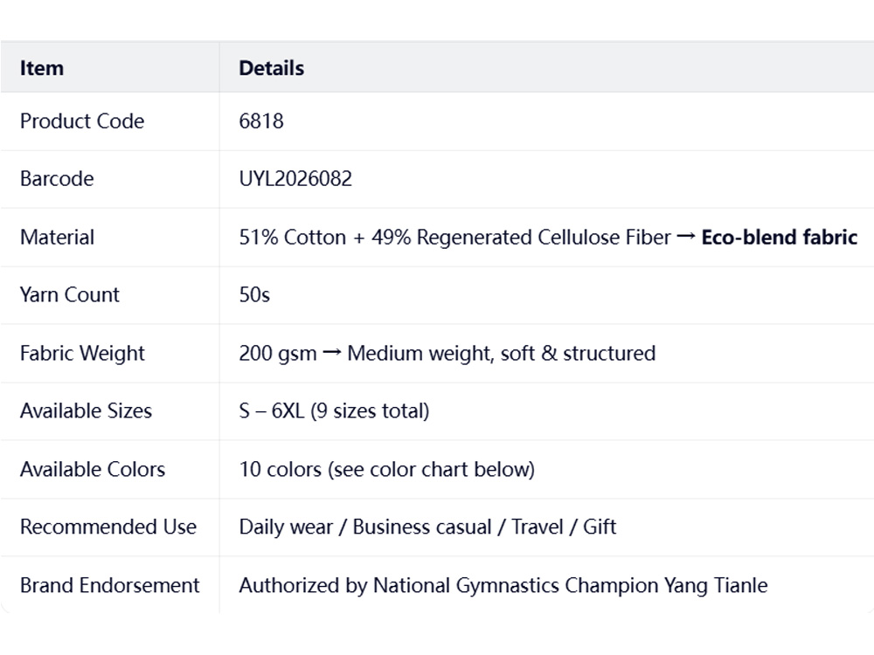
Task: Select the "Brand Endorsement" label cell
Action: 110,586
